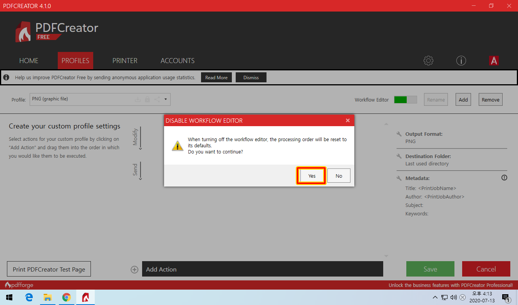
Task: Switch to the PROFILES tab
Action: tap(75, 61)
